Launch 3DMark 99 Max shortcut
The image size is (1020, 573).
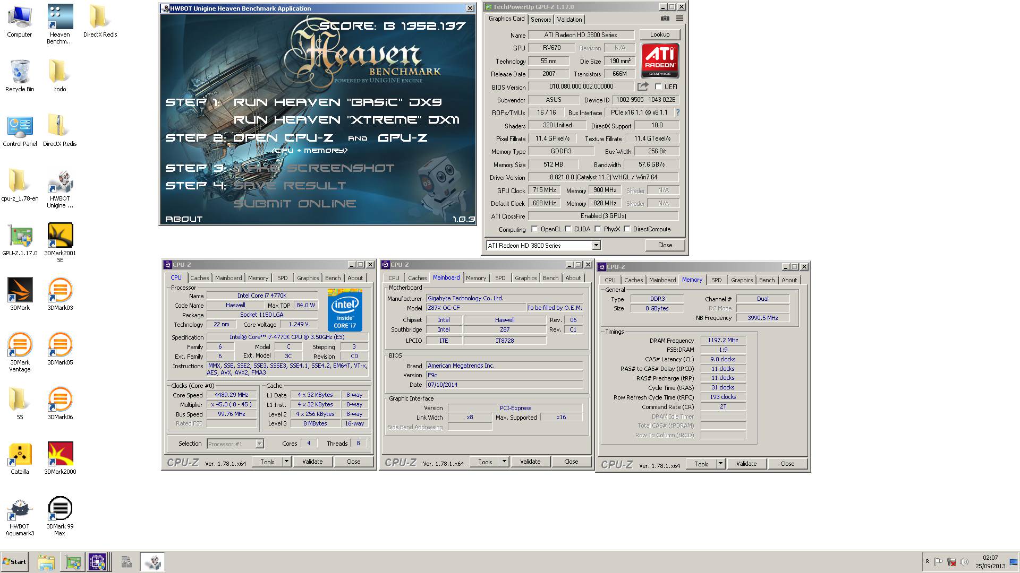(x=60, y=517)
